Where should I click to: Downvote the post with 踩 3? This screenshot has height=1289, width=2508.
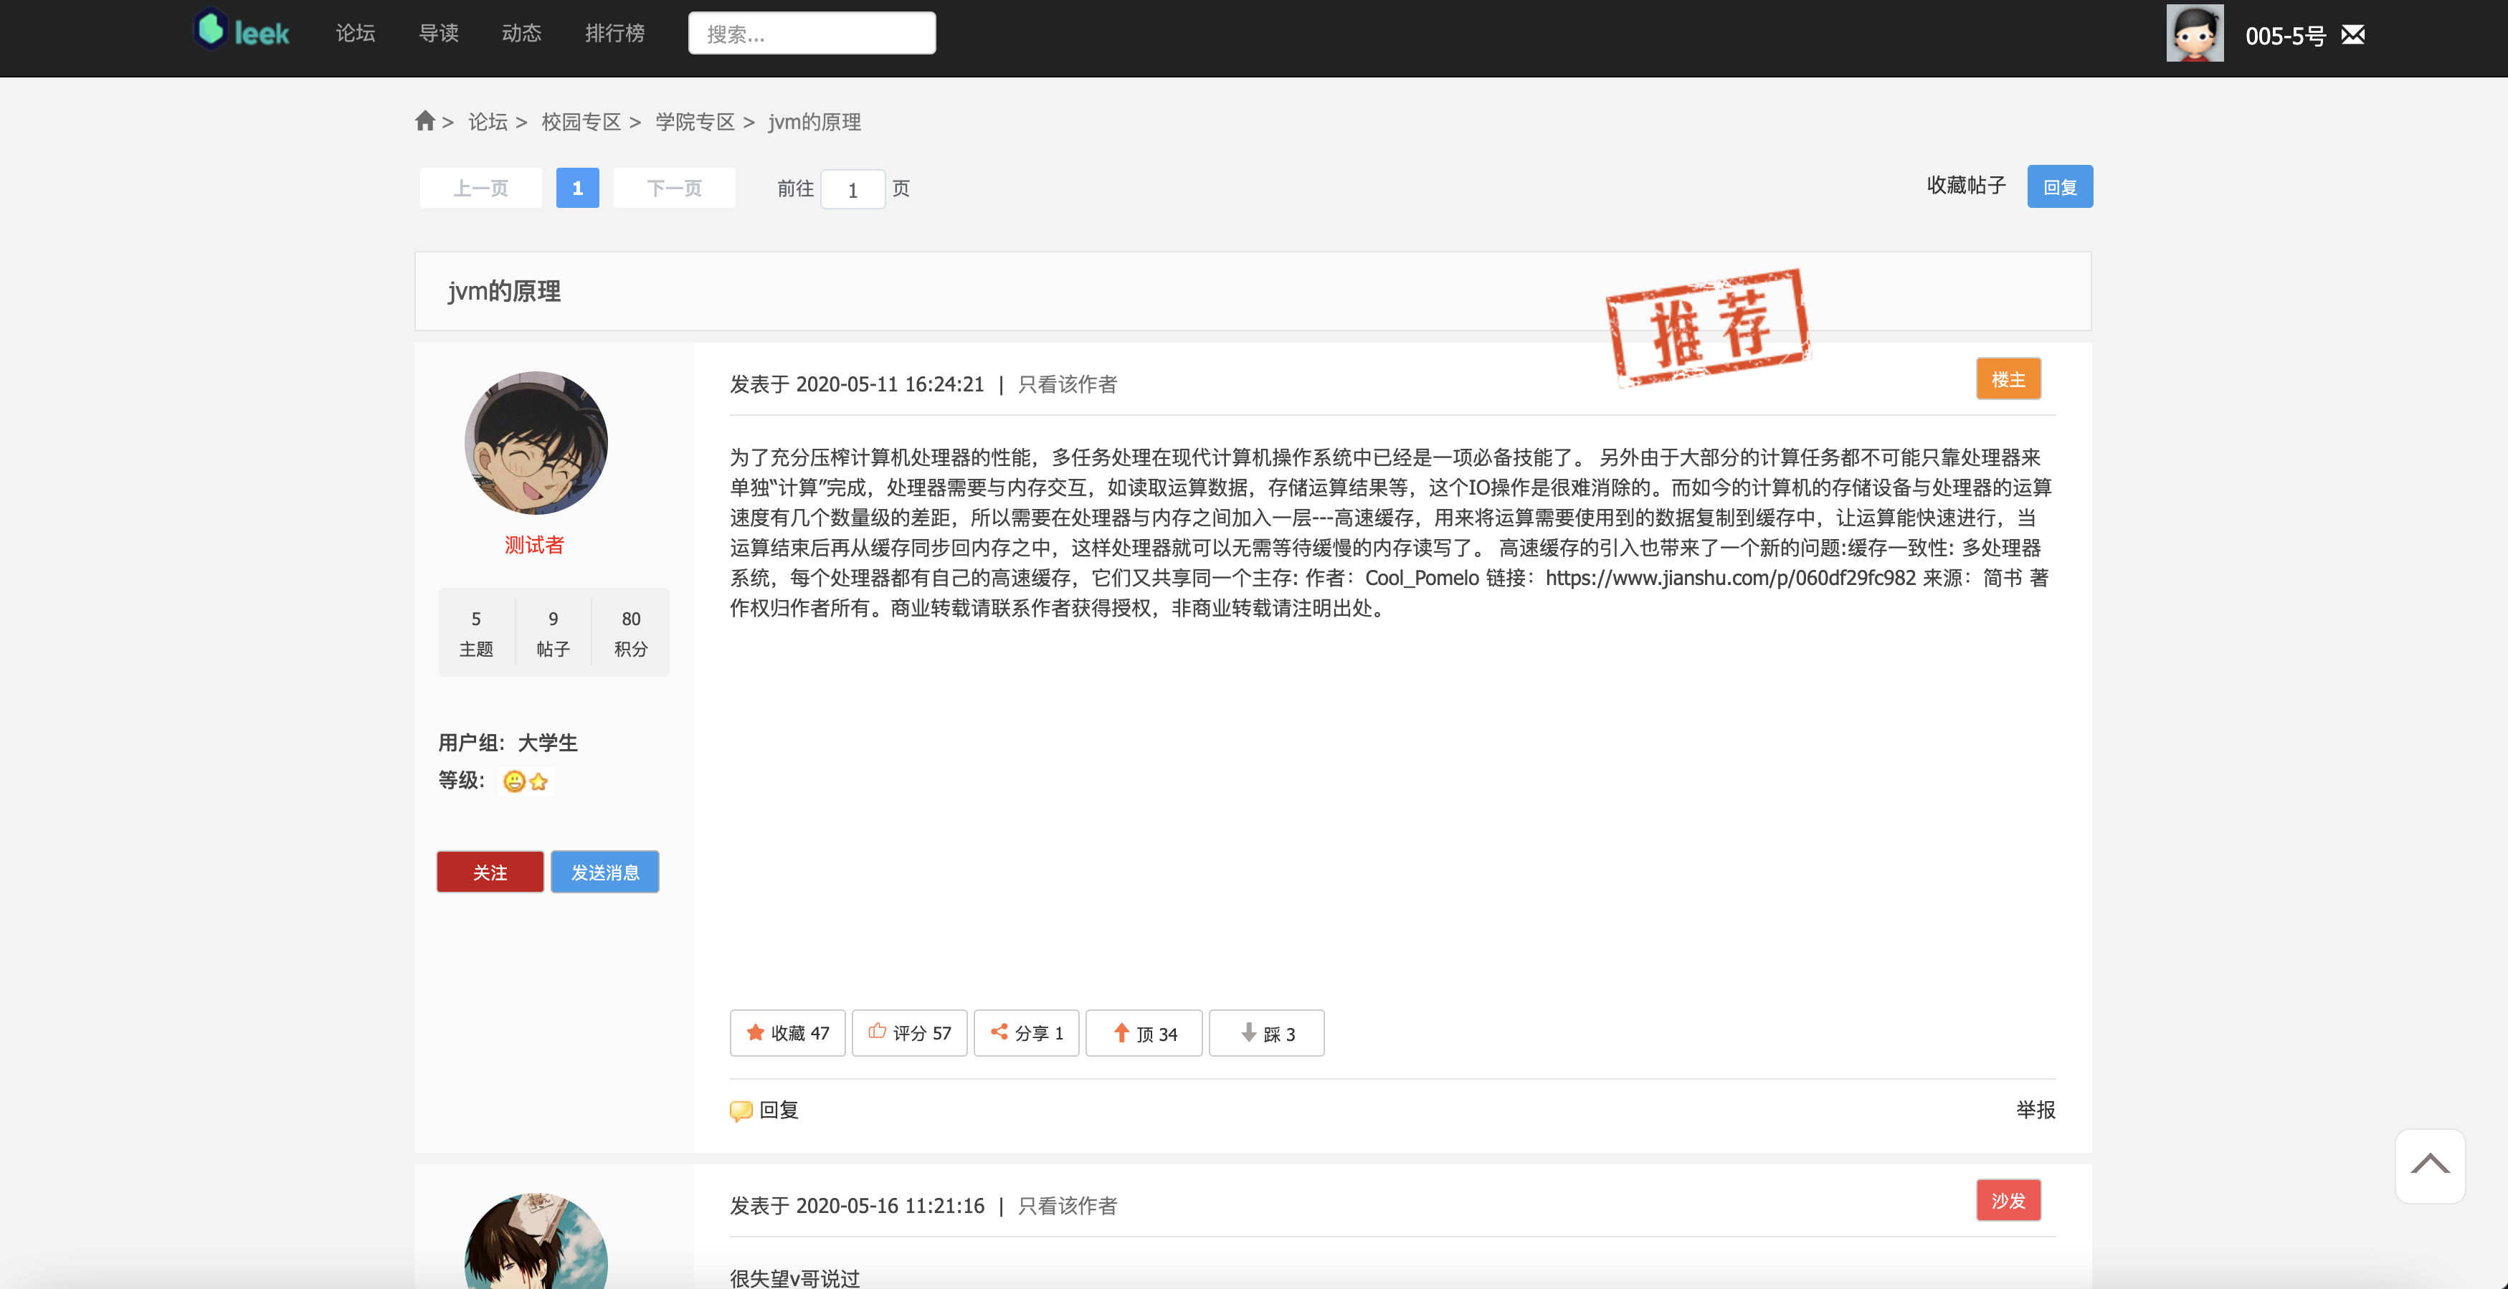[1265, 1032]
